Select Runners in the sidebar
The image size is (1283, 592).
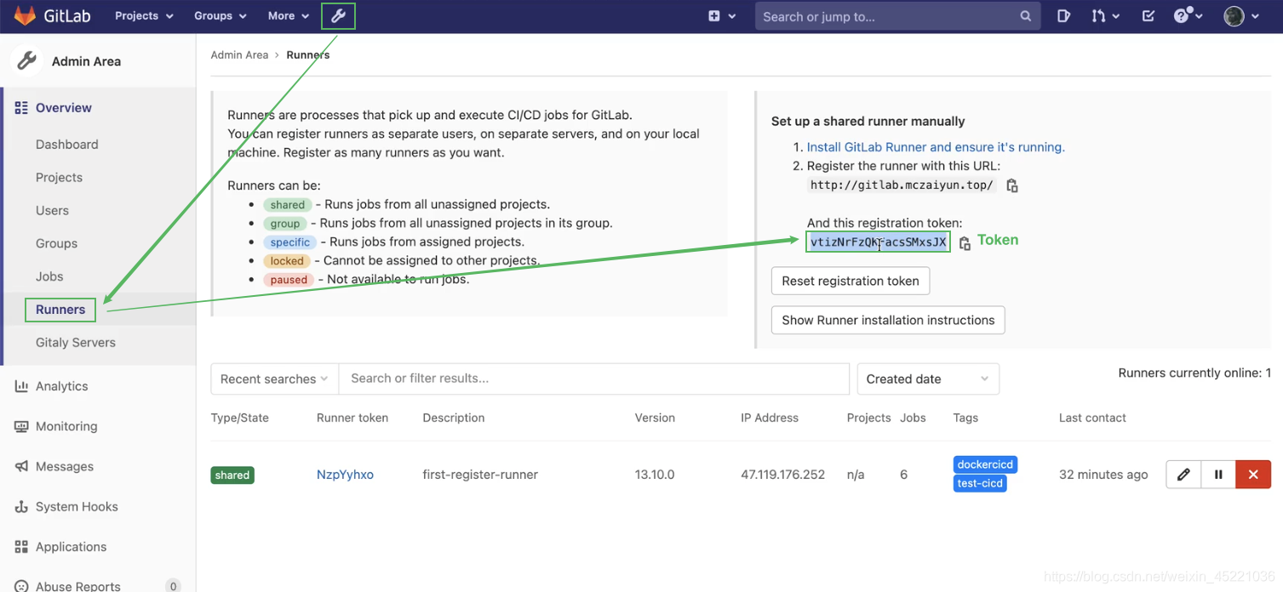(60, 310)
